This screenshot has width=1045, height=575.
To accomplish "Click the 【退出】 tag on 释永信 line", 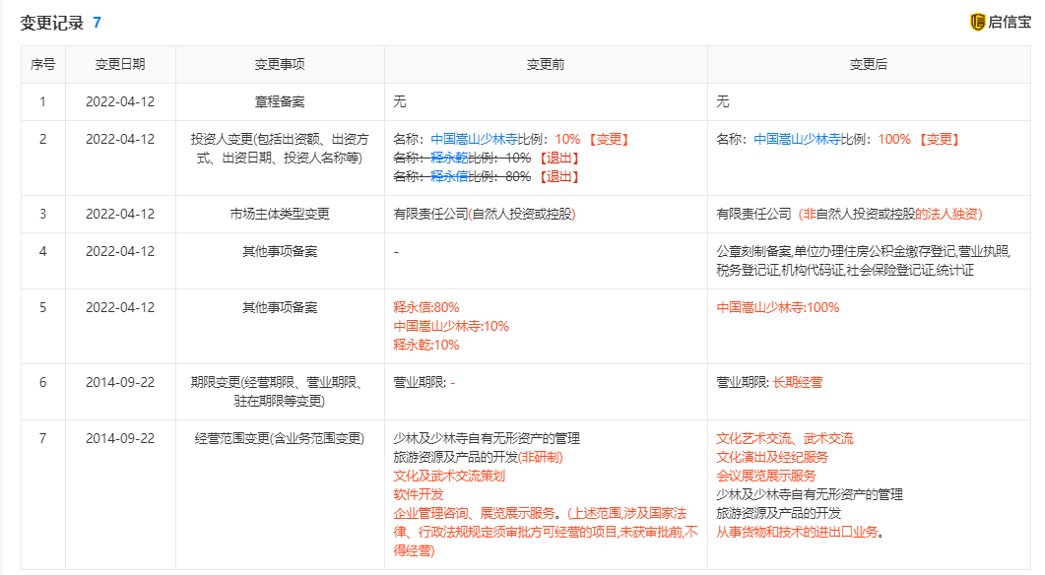I will [558, 176].
